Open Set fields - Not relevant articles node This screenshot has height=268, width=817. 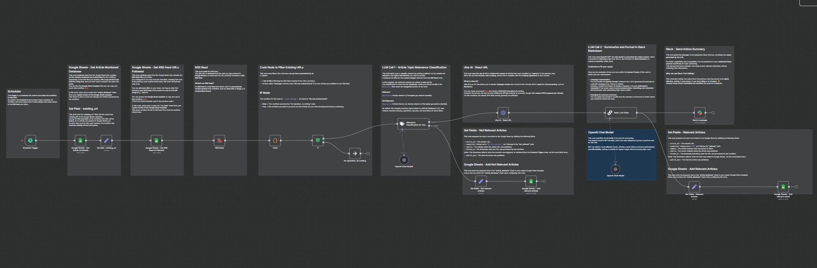click(x=481, y=181)
